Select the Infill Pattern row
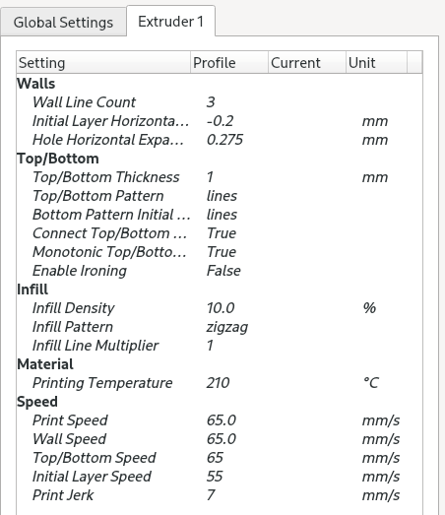 click(x=220, y=327)
